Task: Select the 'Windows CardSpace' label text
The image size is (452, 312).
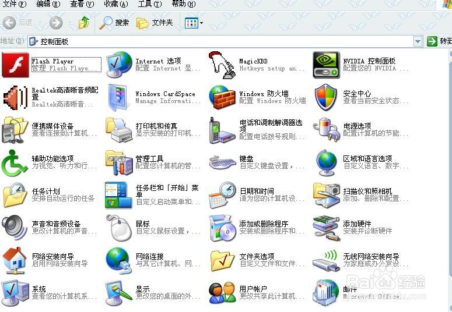Action: pyautogui.click(x=165, y=94)
